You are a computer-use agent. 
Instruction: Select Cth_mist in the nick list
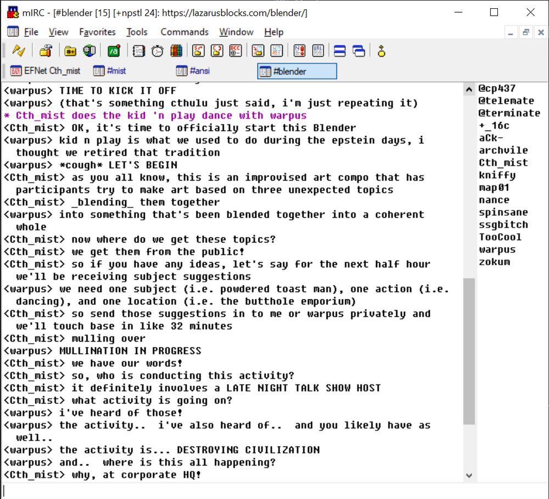(x=503, y=163)
